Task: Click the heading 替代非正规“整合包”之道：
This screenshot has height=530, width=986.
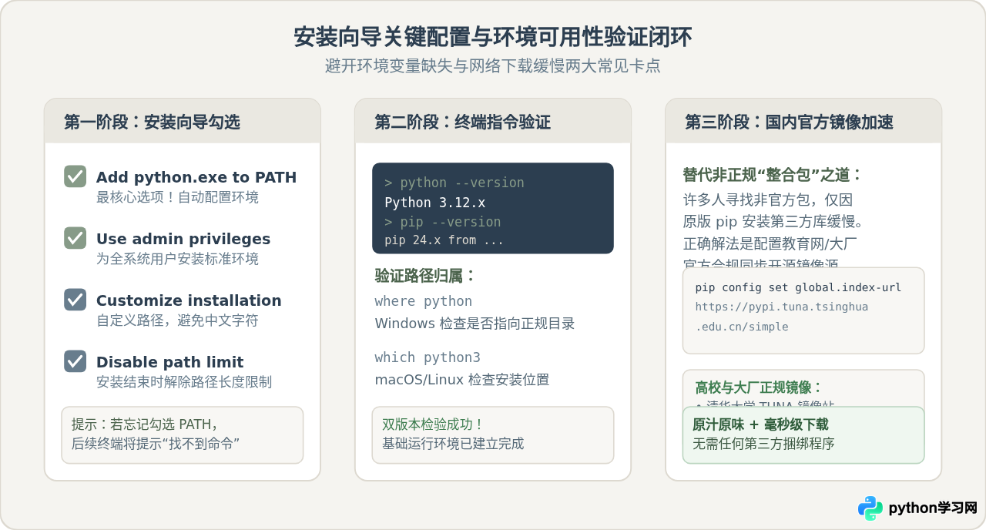Action: [773, 175]
